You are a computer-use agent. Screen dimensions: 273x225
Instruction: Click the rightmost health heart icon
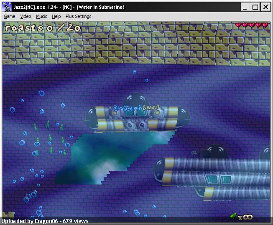(265, 25)
